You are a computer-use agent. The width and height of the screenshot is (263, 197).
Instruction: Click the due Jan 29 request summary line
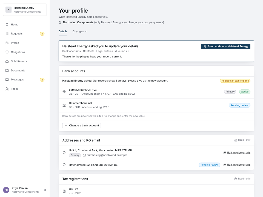click(96, 51)
